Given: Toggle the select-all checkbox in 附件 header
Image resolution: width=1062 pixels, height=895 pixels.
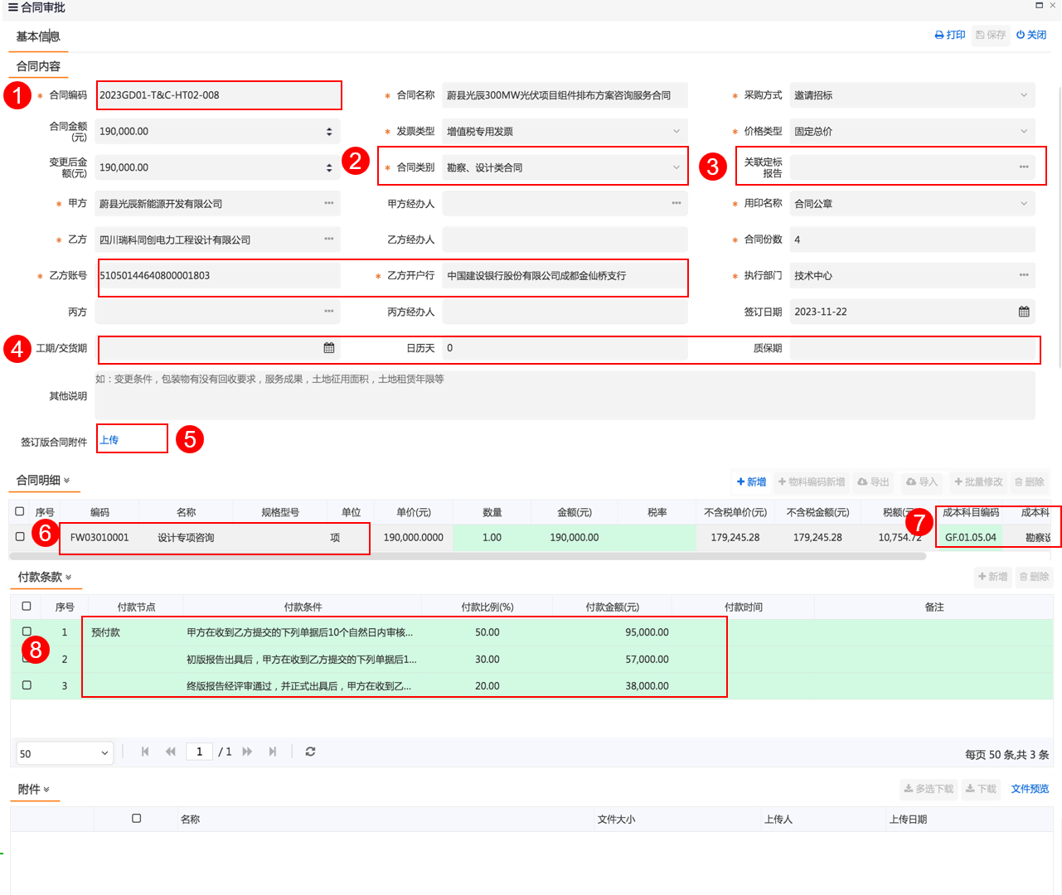Looking at the screenshot, I should click(137, 819).
